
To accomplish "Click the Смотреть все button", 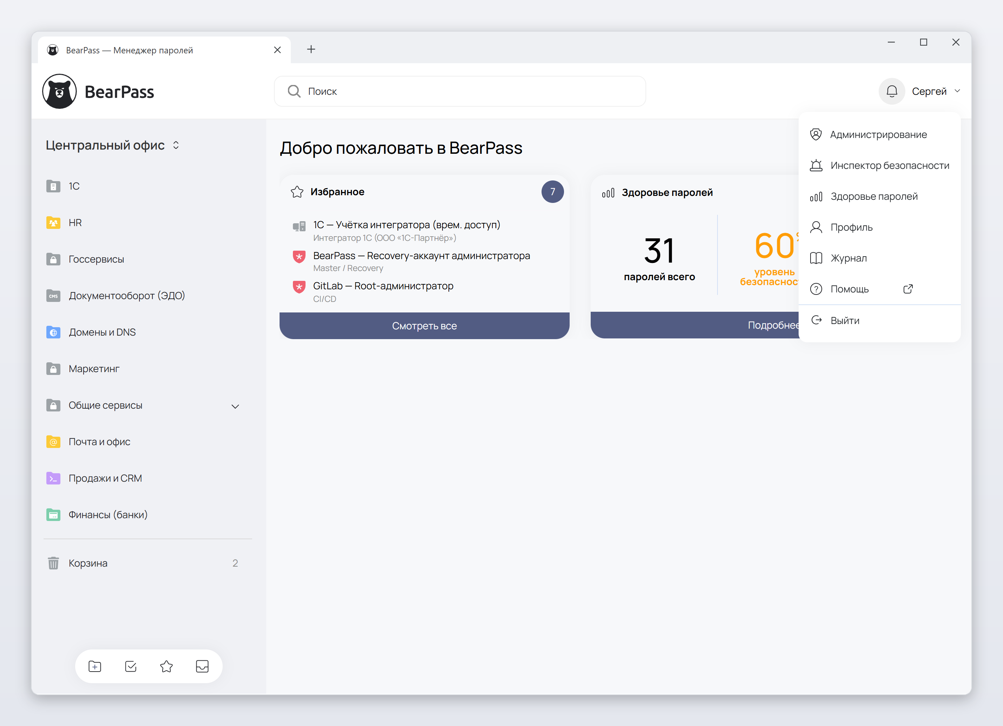I will pos(424,325).
